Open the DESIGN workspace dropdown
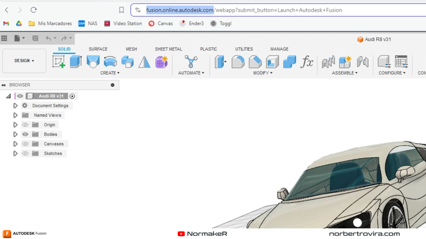426x239 pixels. point(24,61)
